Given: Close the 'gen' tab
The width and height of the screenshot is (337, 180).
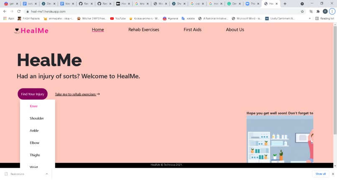Looking at the screenshot, I should click(17, 4).
